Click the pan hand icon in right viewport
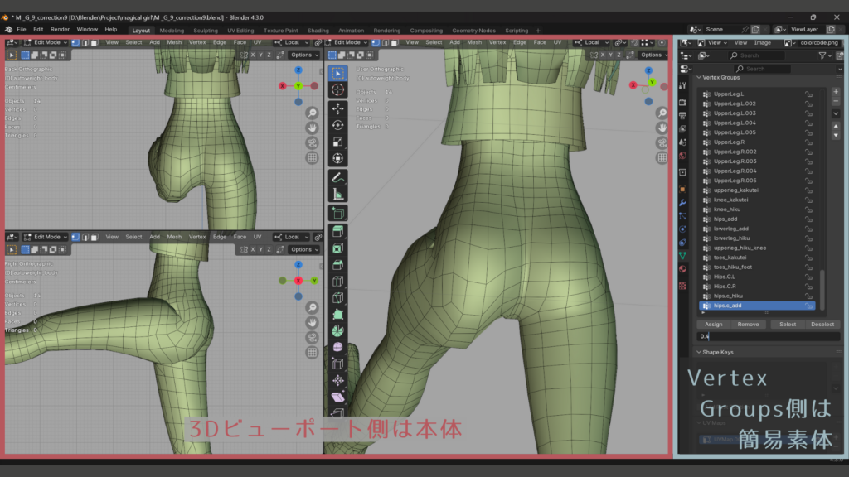Viewport: 849px width, 477px height. point(661,128)
